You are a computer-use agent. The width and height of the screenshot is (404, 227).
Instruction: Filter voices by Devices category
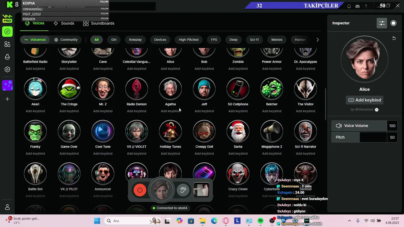click(x=160, y=40)
